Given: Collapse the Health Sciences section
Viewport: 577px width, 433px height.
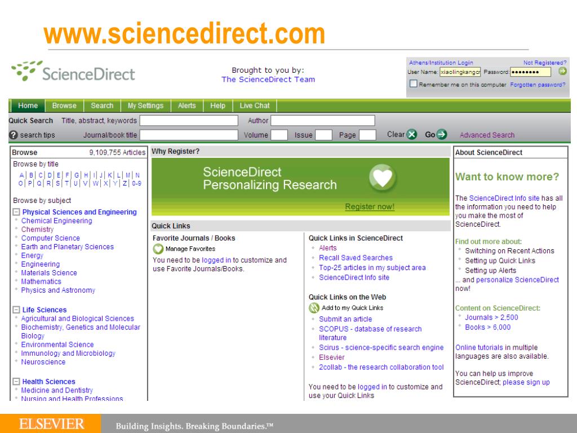Looking at the screenshot, I should click(16, 382).
